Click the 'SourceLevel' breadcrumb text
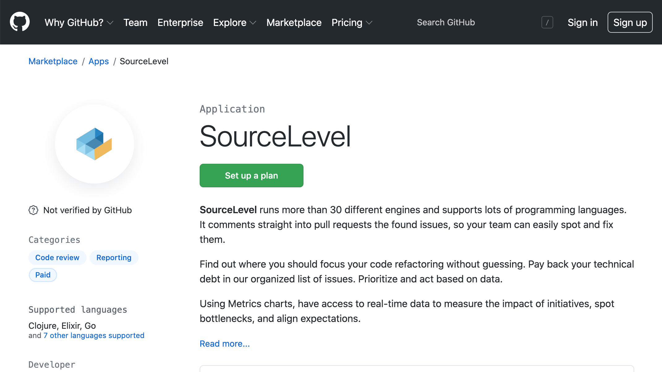This screenshot has width=662, height=372. point(144,61)
